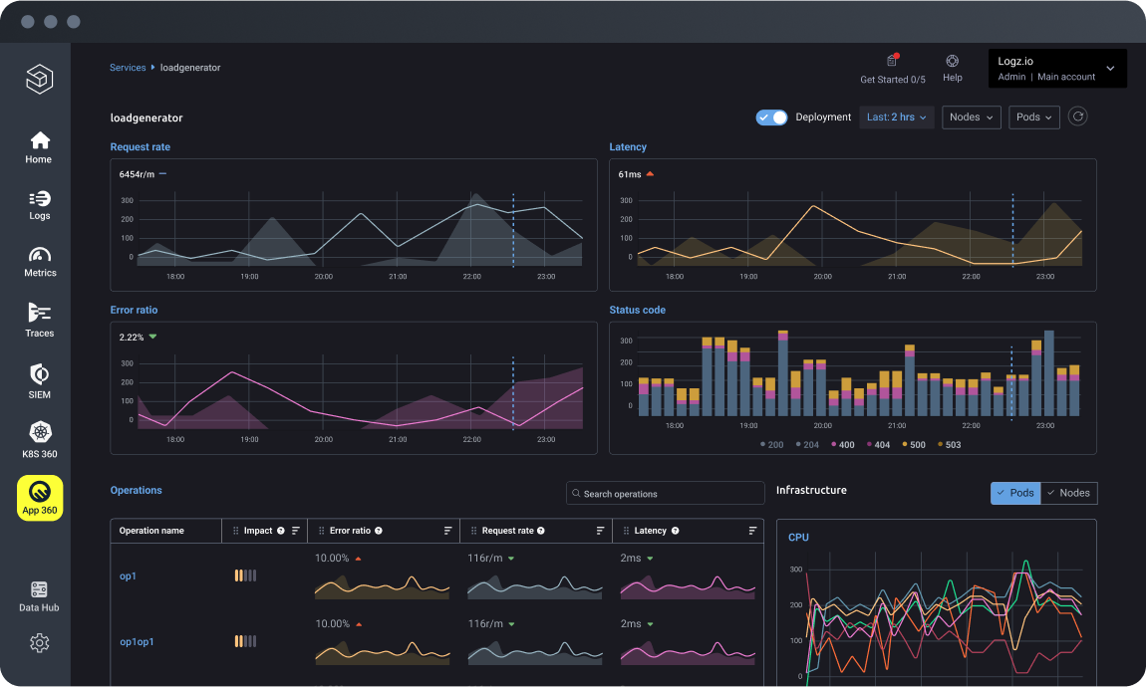The image size is (1146, 687).
Task: Toggle the Nodes infrastructure option
Action: pyautogui.click(x=1068, y=493)
